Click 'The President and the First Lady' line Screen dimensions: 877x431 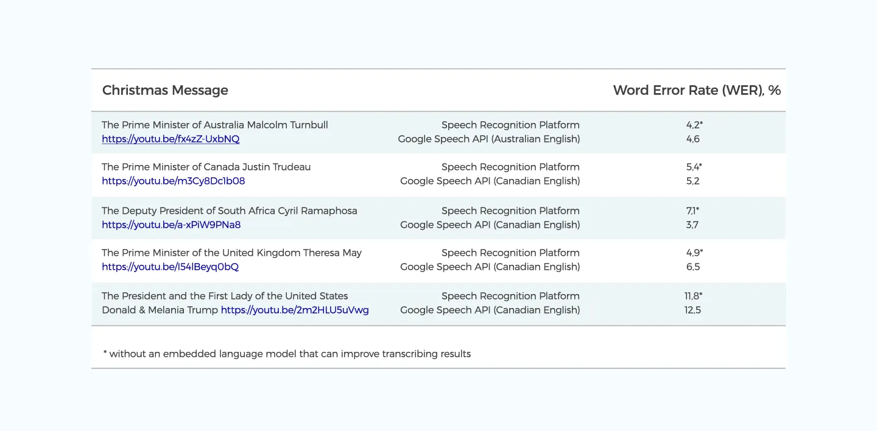pos(225,296)
